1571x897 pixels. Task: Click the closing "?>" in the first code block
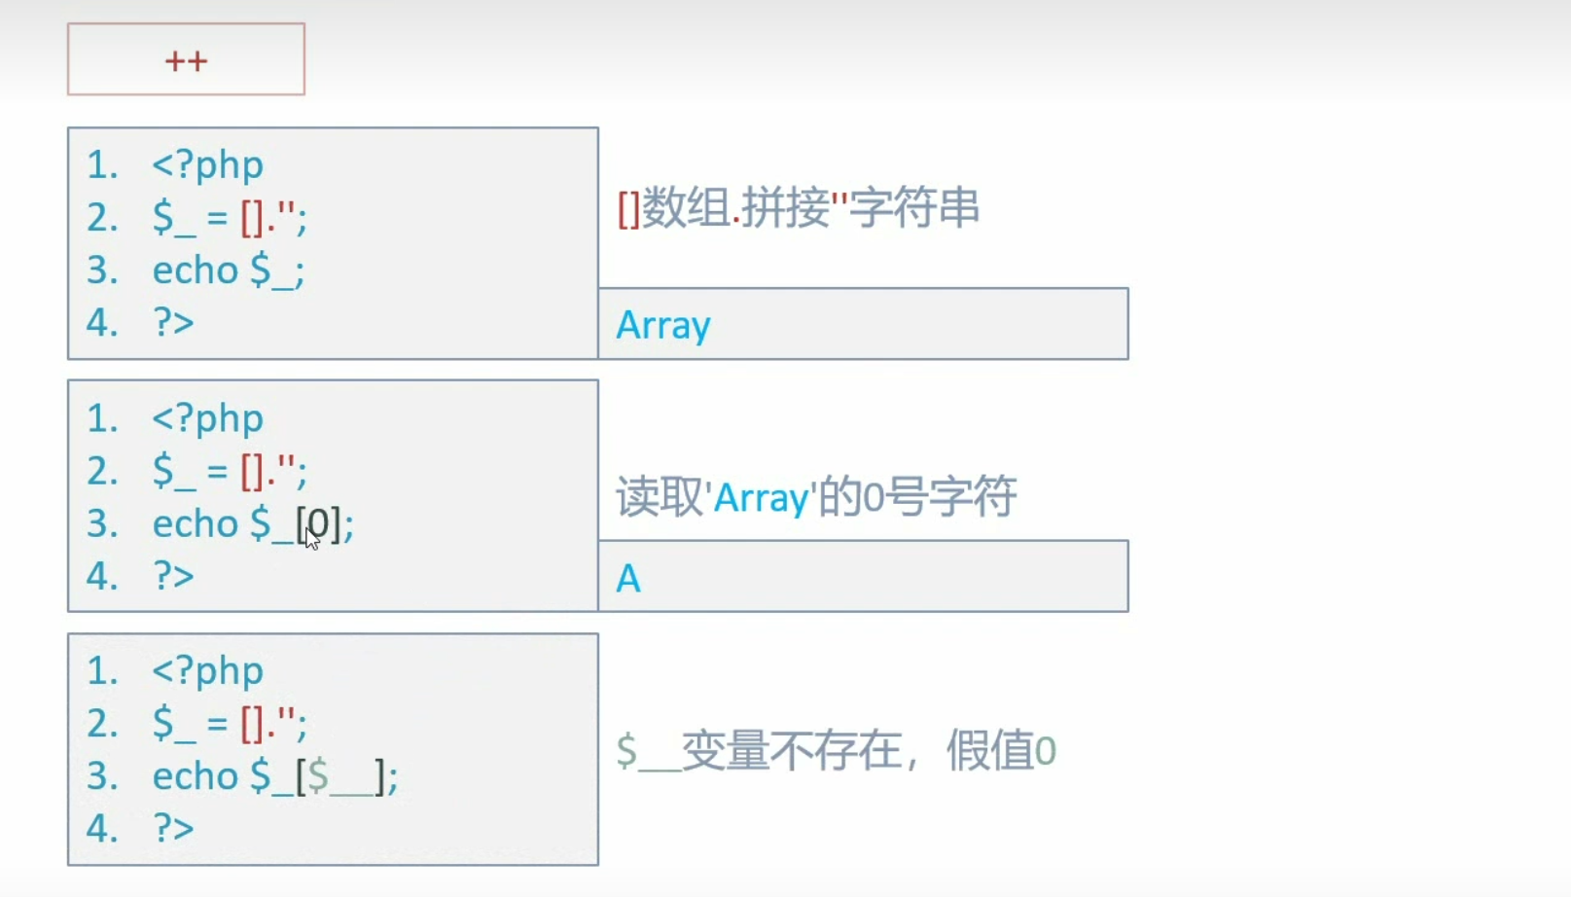(173, 323)
